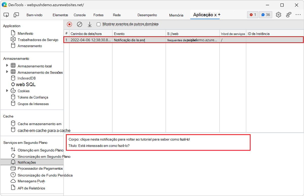View the error counter badge

[x=252, y=15]
